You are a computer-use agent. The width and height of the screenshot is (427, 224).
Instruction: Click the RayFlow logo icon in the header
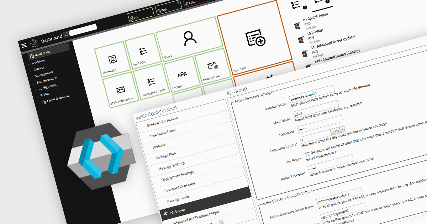(34, 43)
